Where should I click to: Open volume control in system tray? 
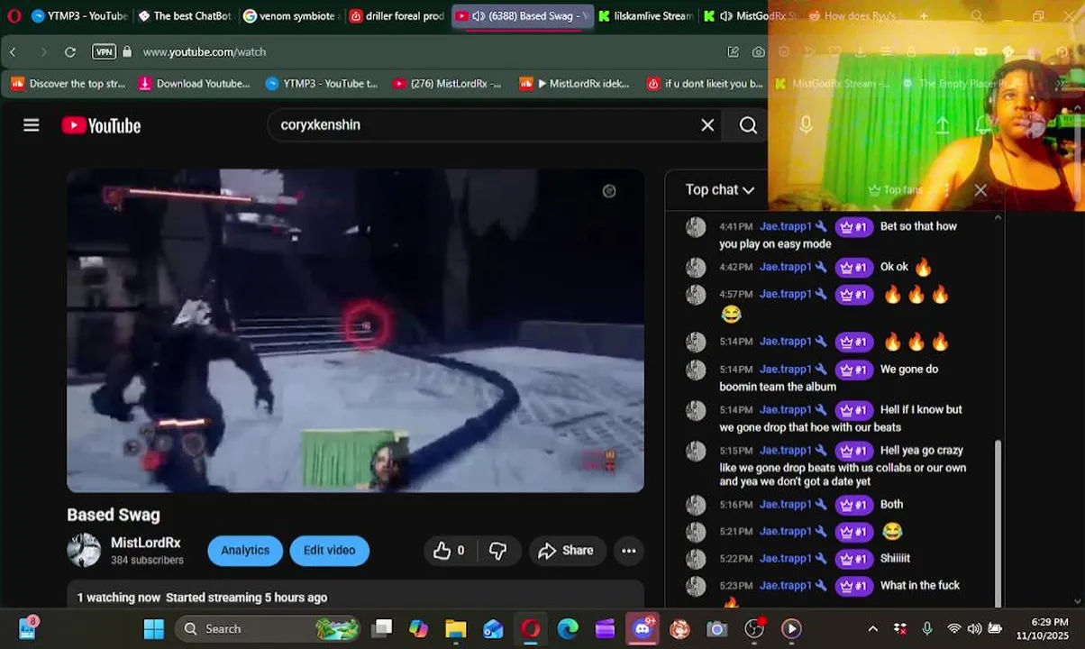pyautogui.click(x=974, y=629)
